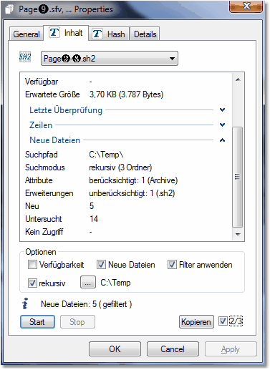Switch to the General tab

(26, 34)
